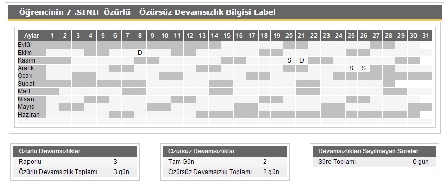The height and width of the screenshot is (187, 444).
Task: Click the S mark on Aralık 25
Action: tap(351, 68)
